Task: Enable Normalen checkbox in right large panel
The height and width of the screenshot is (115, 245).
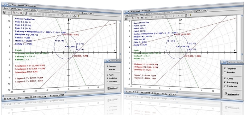Action: [225, 72]
